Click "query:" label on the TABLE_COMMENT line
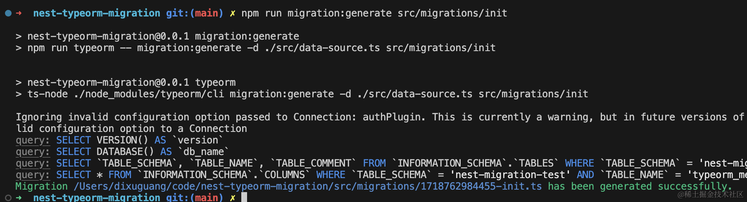The width and height of the screenshot is (747, 202). [33, 163]
